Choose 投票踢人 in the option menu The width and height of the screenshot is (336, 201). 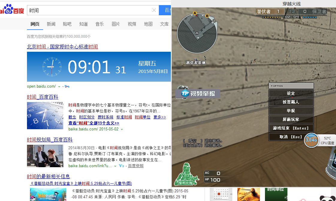(x=291, y=102)
